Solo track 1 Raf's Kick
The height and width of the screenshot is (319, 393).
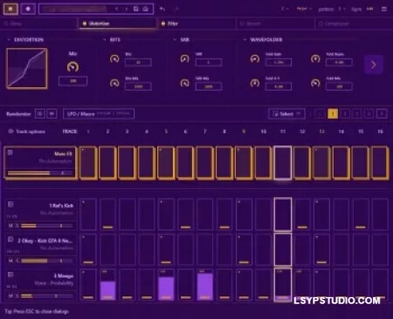click(17, 226)
